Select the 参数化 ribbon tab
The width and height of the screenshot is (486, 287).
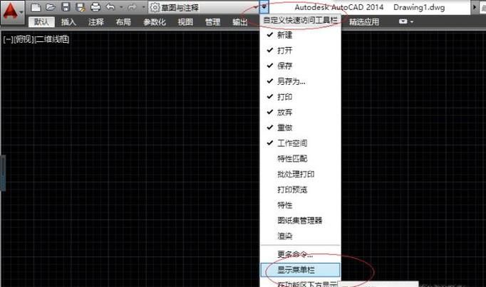pos(155,22)
